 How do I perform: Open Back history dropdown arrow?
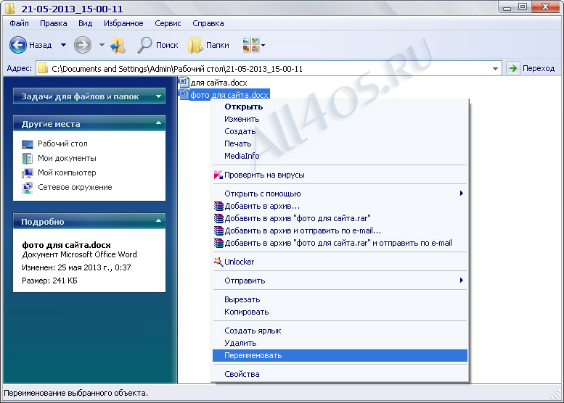pyautogui.click(x=63, y=45)
